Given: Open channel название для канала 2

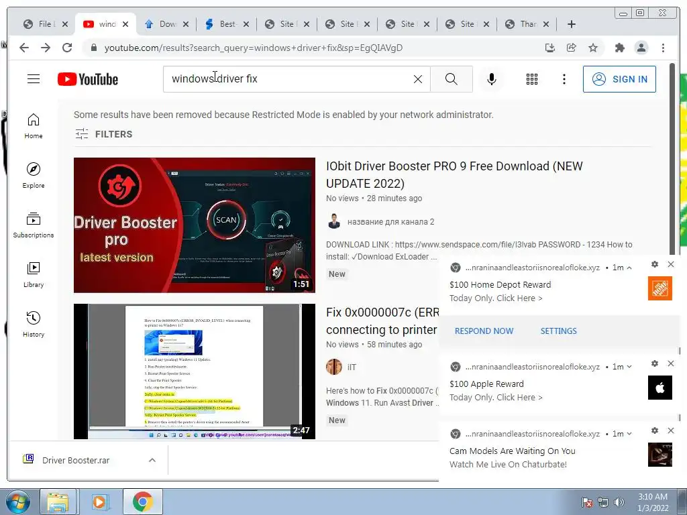Looking at the screenshot, I should 390,222.
